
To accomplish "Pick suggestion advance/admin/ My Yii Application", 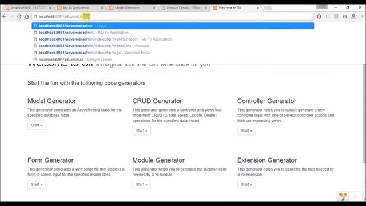I will [173, 33].
